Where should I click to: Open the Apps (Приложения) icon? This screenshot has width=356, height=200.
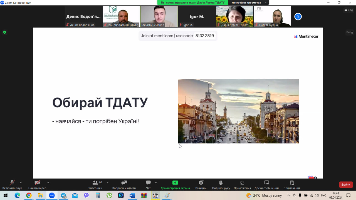pyautogui.click(x=242, y=183)
